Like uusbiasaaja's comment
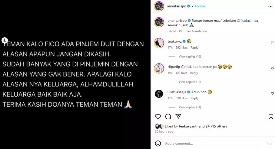The height and width of the screenshot is (149, 275). point(272,94)
